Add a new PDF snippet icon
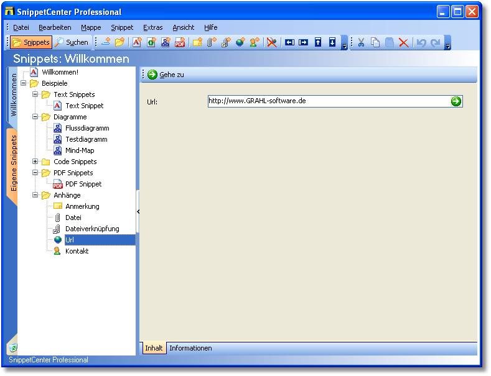This screenshot has height=376, width=491. tap(180, 42)
